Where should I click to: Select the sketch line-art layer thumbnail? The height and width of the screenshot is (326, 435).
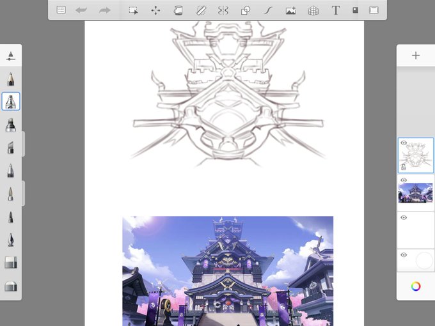point(416,155)
